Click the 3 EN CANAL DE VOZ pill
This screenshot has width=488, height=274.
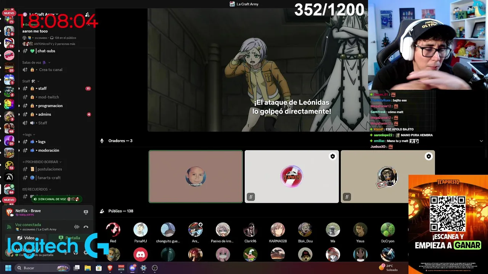point(56,199)
